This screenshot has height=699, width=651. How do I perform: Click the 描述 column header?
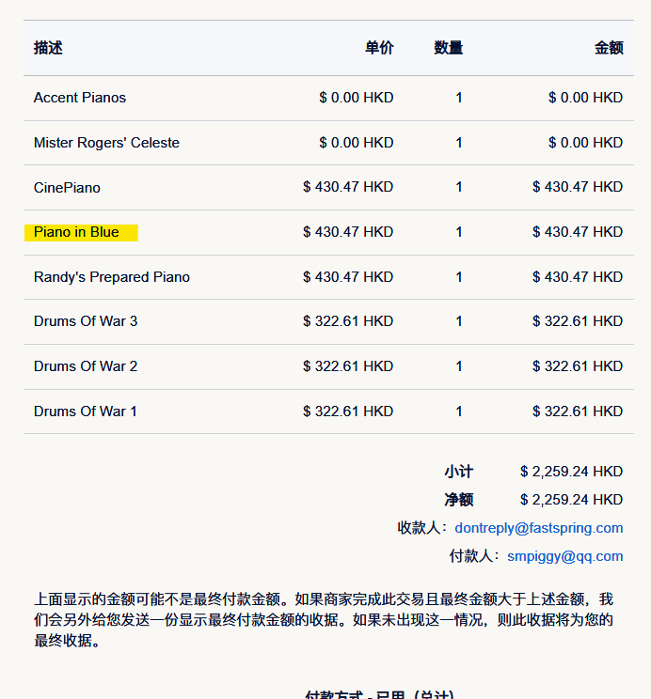click(x=48, y=48)
